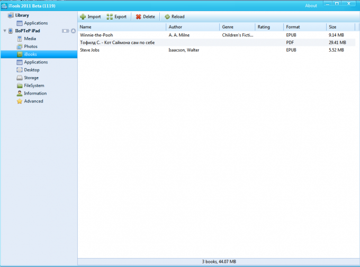Sort books by the Name column header
The width and height of the screenshot is (360, 267).
tap(121, 27)
